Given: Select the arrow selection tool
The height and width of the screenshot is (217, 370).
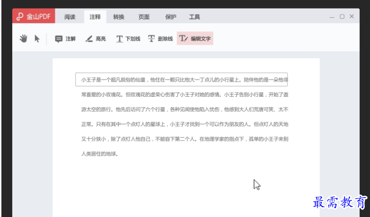Looking at the screenshot, I should pyautogui.click(x=37, y=39).
